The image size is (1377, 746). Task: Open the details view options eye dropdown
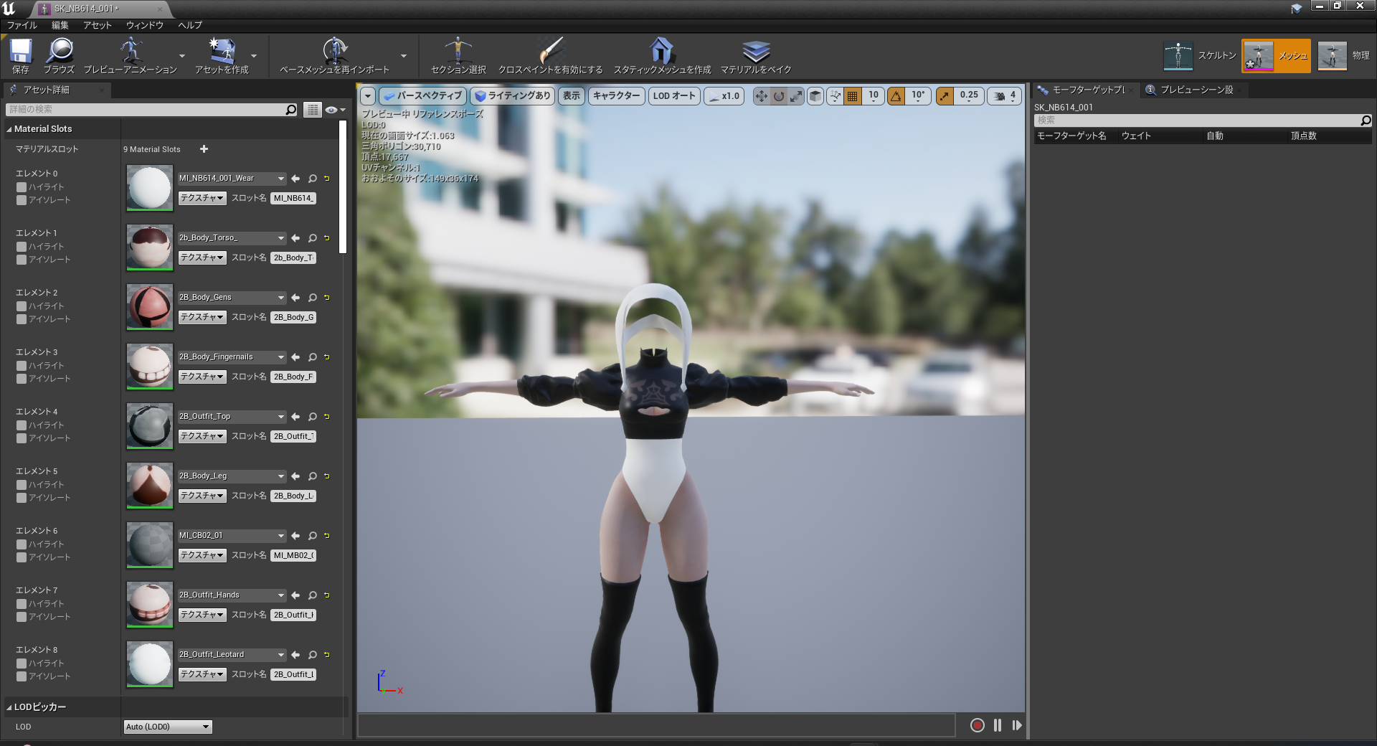(x=335, y=110)
